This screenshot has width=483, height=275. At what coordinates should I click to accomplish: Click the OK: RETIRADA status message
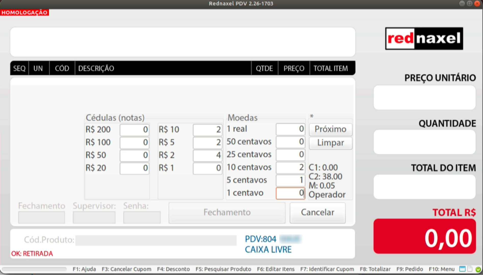[32, 254]
